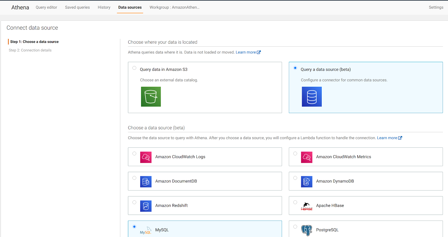Click the PostgreSQL elephant logo

[x=307, y=230]
